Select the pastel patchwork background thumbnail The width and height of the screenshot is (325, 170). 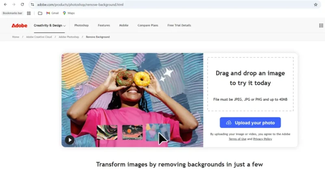(158, 132)
